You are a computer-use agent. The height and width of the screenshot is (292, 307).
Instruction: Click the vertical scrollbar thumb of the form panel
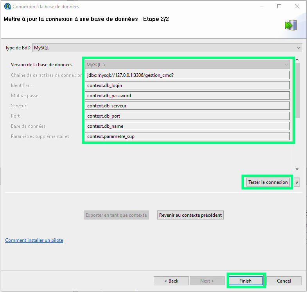pos(297,90)
